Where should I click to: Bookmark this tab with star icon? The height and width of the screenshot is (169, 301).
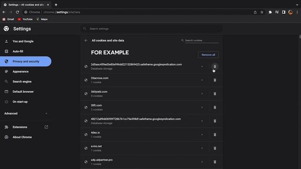[262, 12]
